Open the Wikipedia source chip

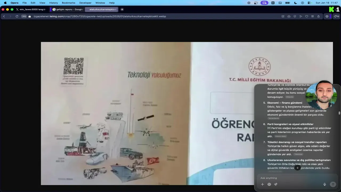pyautogui.click(x=290, y=97)
